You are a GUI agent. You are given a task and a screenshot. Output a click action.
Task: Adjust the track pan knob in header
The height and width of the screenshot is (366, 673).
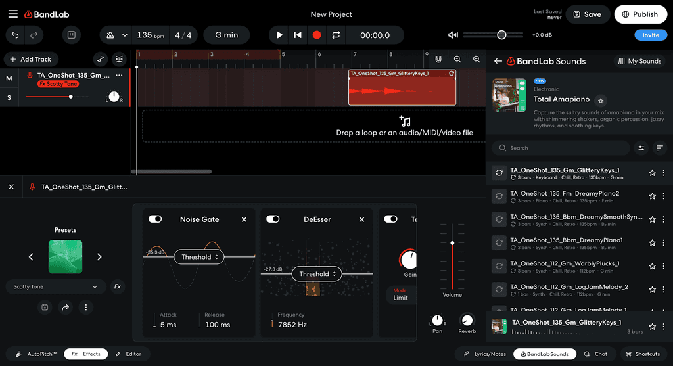tap(114, 97)
